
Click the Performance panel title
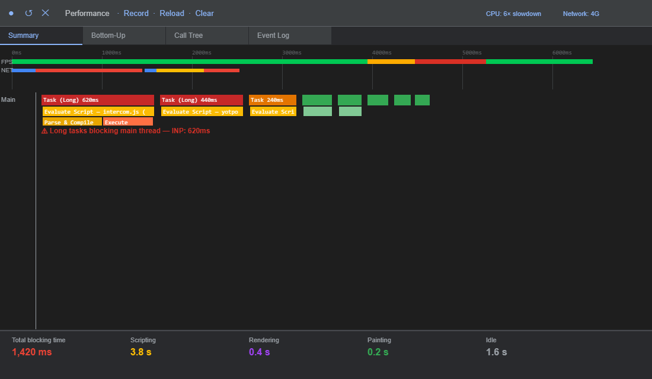point(87,13)
